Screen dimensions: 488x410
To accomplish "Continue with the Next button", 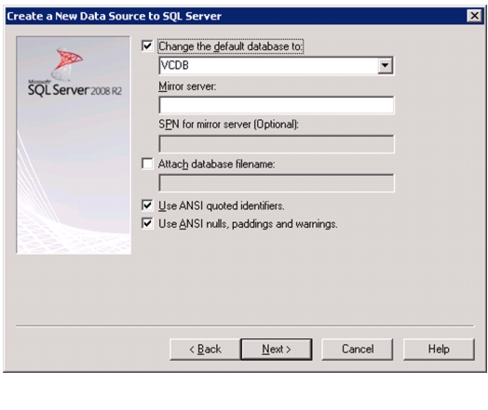I will tap(277, 350).
